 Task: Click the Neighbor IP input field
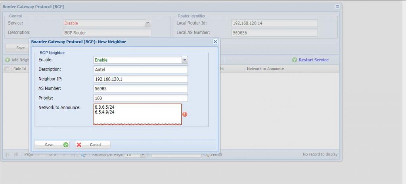pyautogui.click(x=140, y=79)
